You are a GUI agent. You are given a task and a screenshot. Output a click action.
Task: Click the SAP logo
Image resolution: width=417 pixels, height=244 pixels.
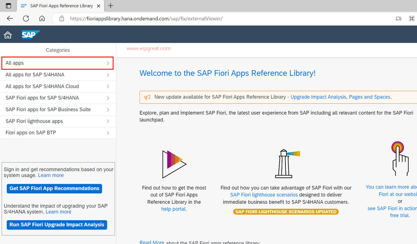tap(30, 35)
